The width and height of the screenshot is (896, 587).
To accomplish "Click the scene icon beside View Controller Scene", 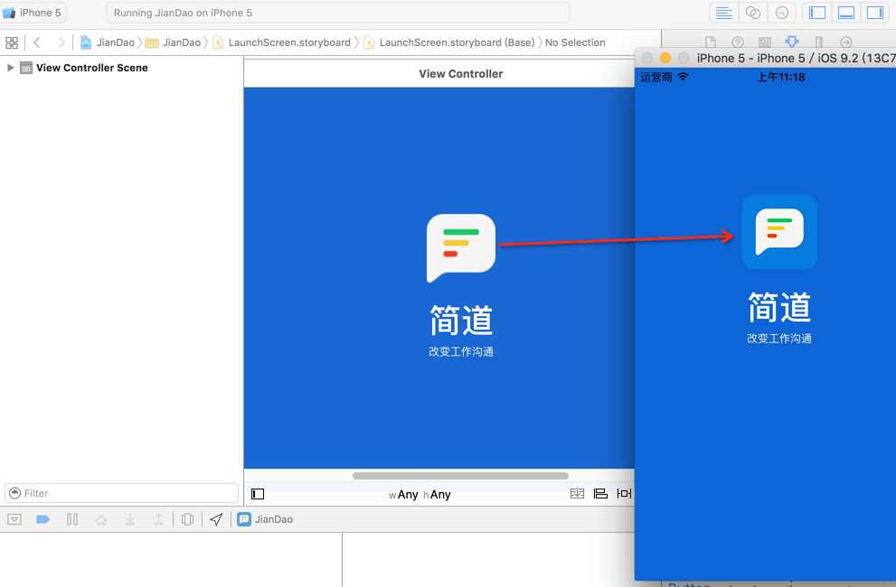I will pos(25,68).
